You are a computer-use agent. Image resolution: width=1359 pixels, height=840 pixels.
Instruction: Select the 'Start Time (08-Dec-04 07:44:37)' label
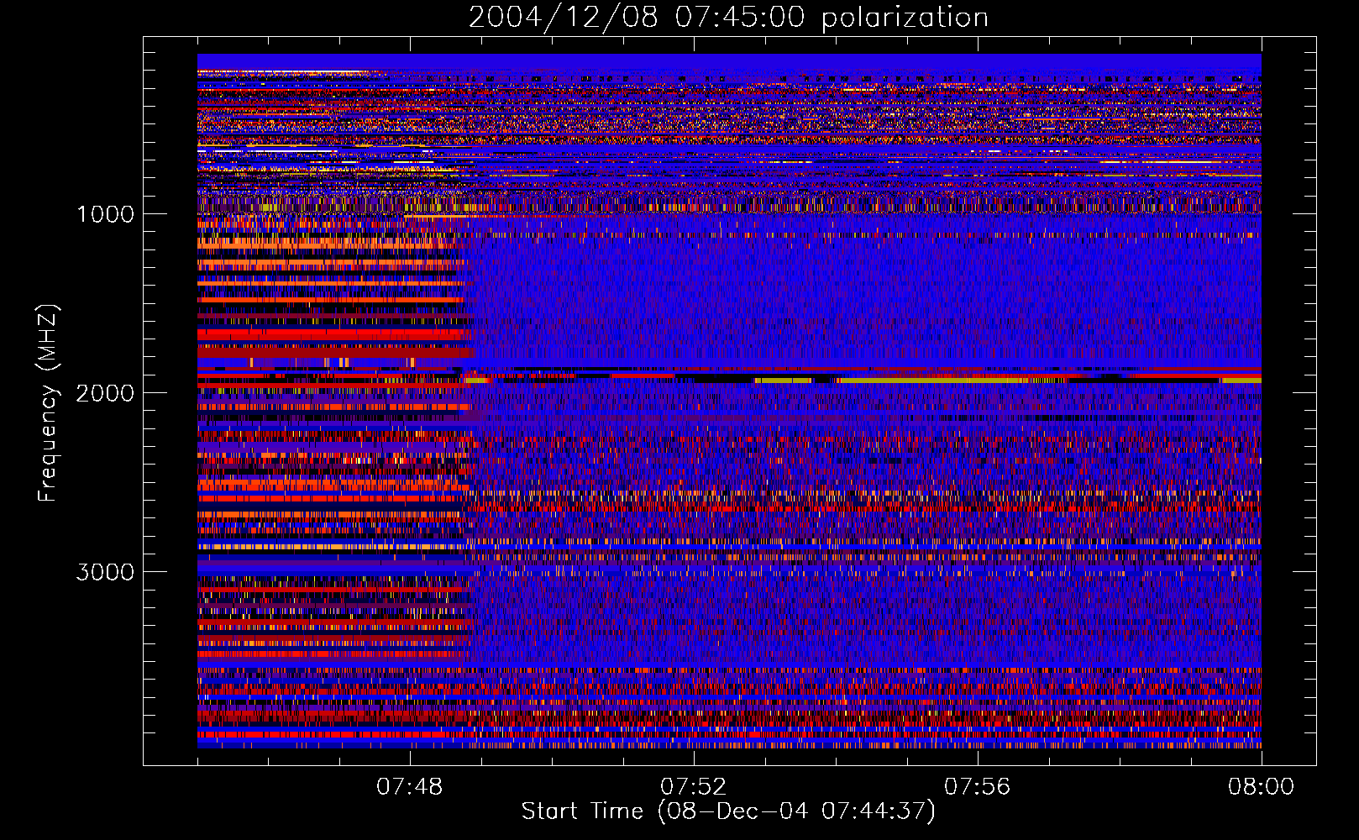pyautogui.click(x=728, y=811)
